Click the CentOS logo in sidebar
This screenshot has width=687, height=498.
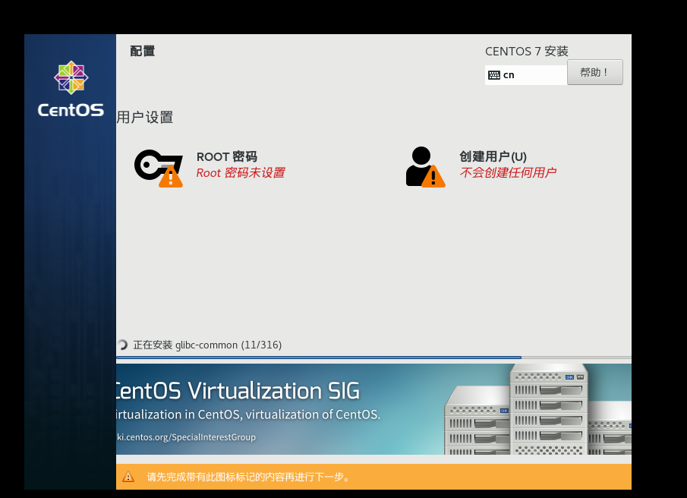(x=71, y=89)
